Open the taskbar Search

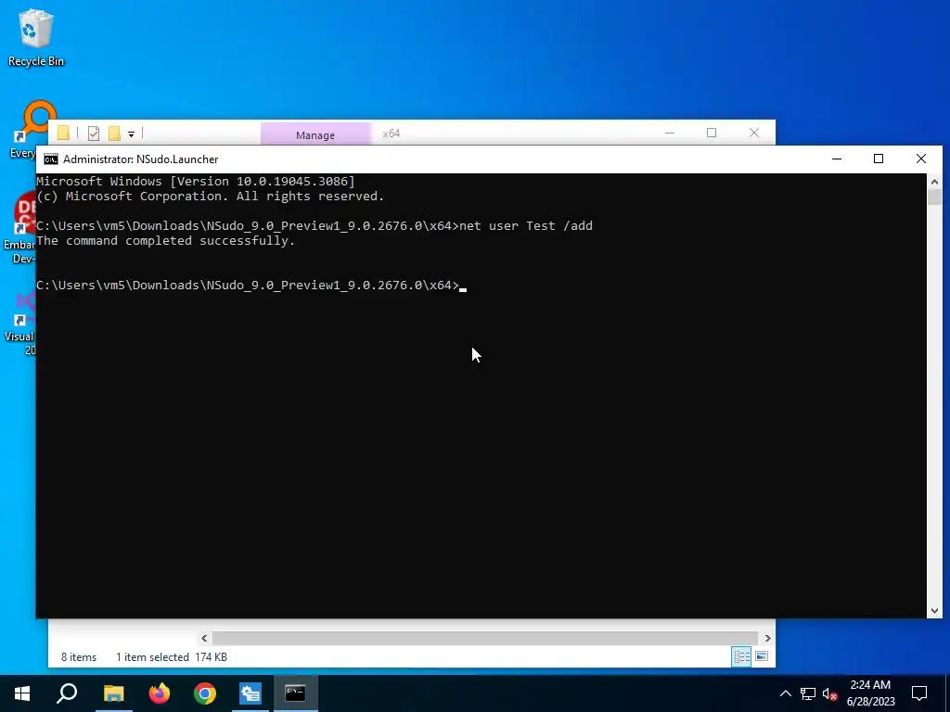click(x=67, y=693)
